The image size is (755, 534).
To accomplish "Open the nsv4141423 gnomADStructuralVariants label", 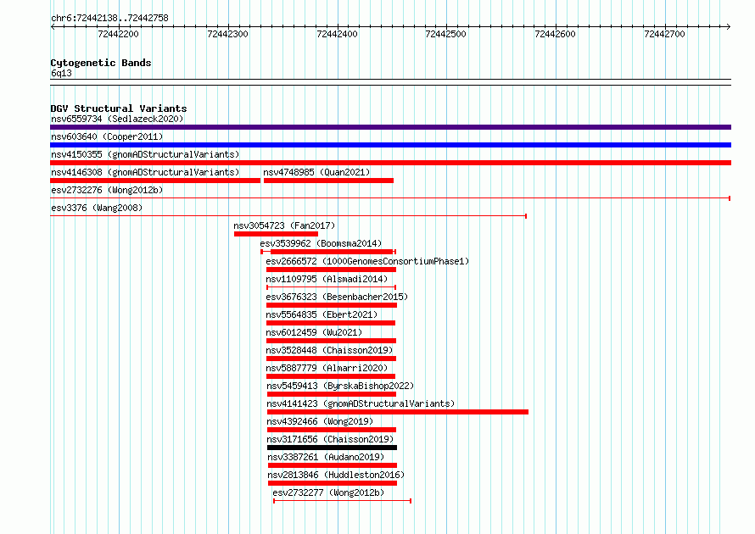I will coord(361,403).
